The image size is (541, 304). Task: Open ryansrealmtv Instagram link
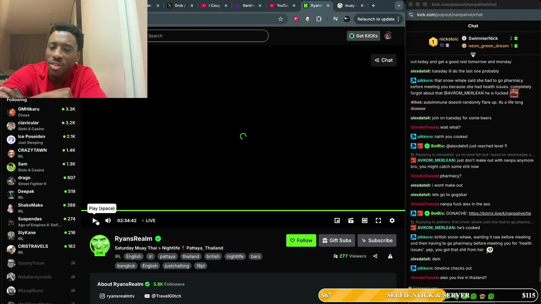coord(117,296)
